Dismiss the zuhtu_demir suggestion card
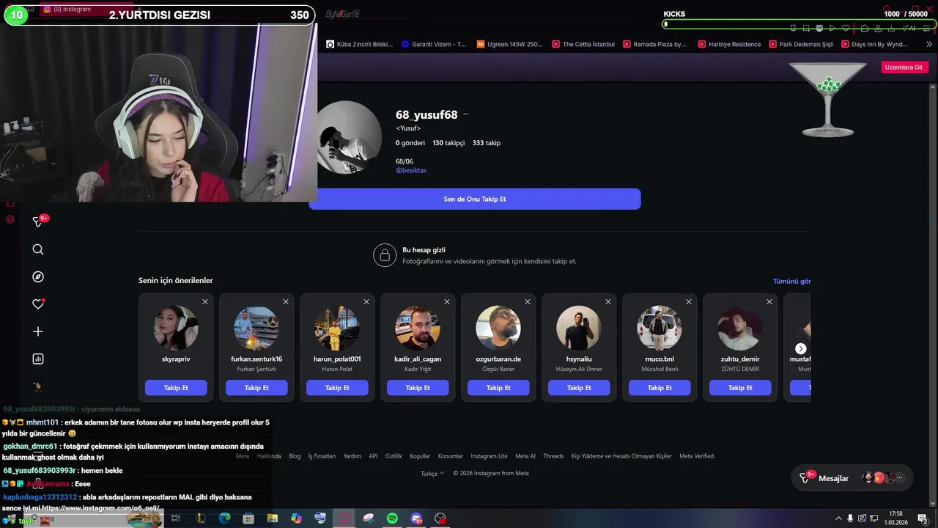 click(769, 301)
